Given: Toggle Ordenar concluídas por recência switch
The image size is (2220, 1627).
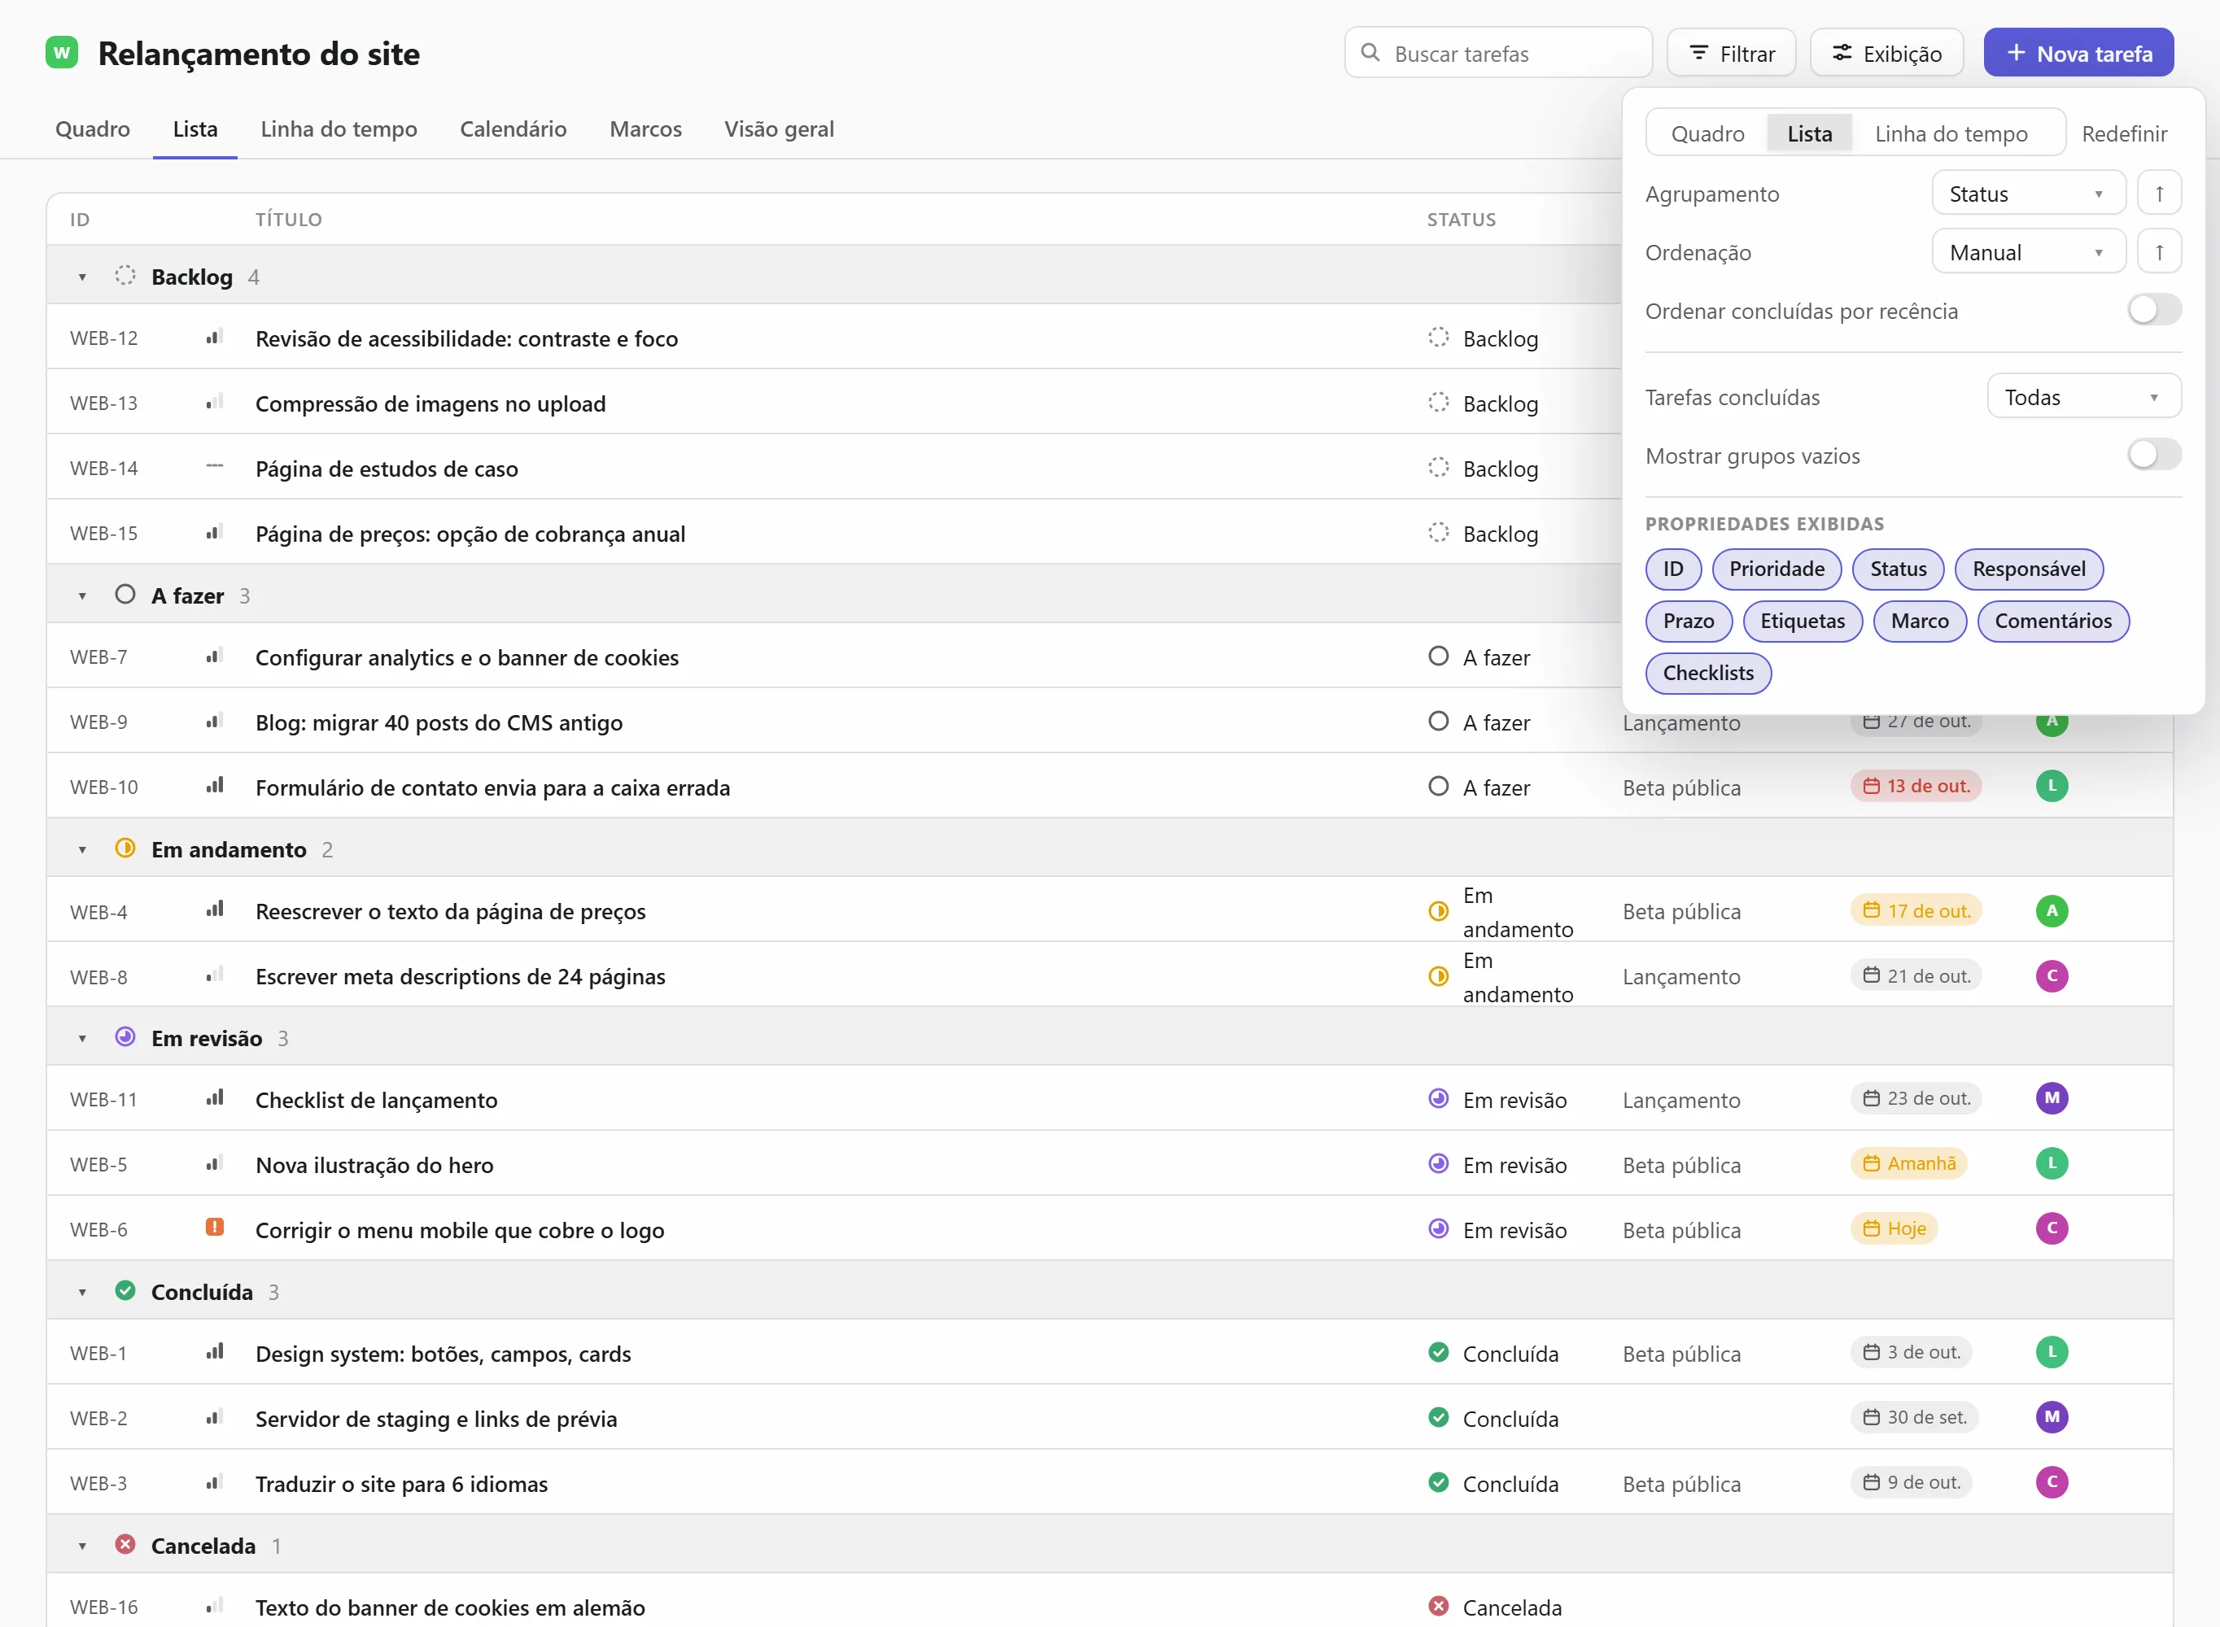Looking at the screenshot, I should [2154, 310].
